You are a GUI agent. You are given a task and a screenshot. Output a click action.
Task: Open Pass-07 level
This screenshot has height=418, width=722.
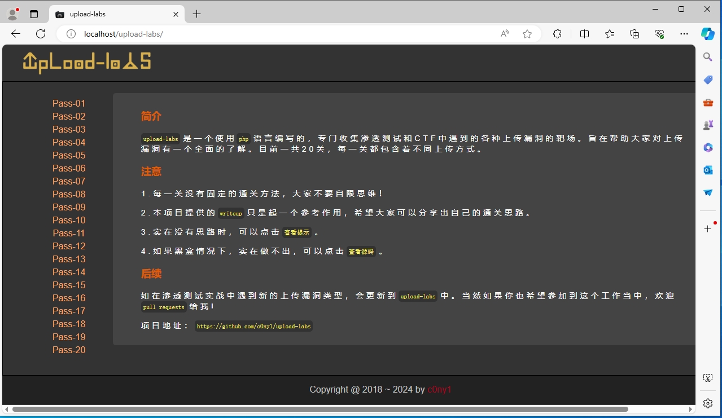coord(69,181)
